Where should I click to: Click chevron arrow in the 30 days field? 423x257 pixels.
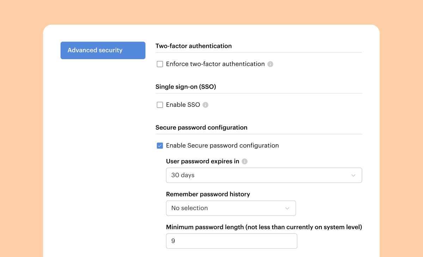(353, 175)
